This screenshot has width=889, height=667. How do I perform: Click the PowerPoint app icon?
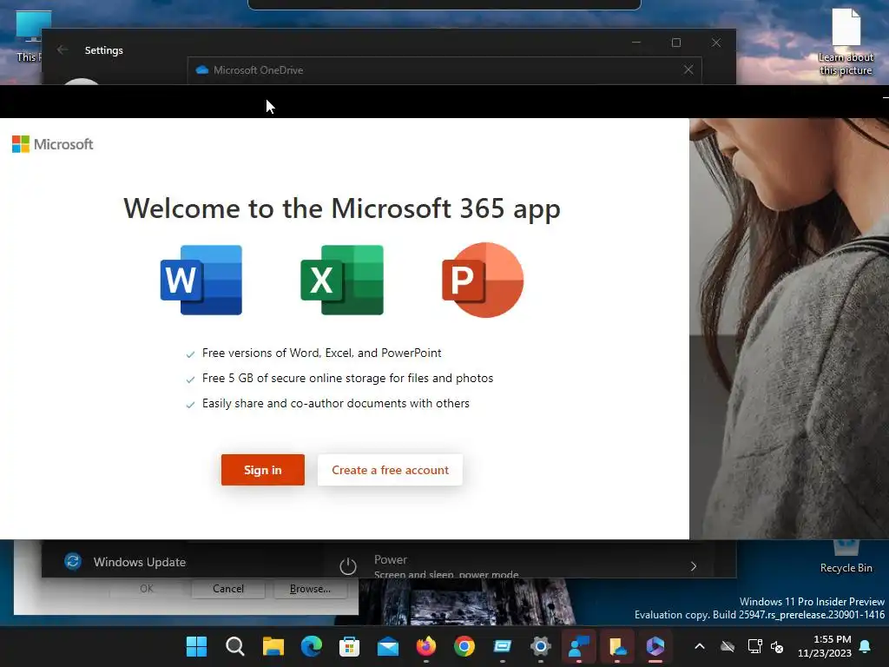click(x=483, y=281)
